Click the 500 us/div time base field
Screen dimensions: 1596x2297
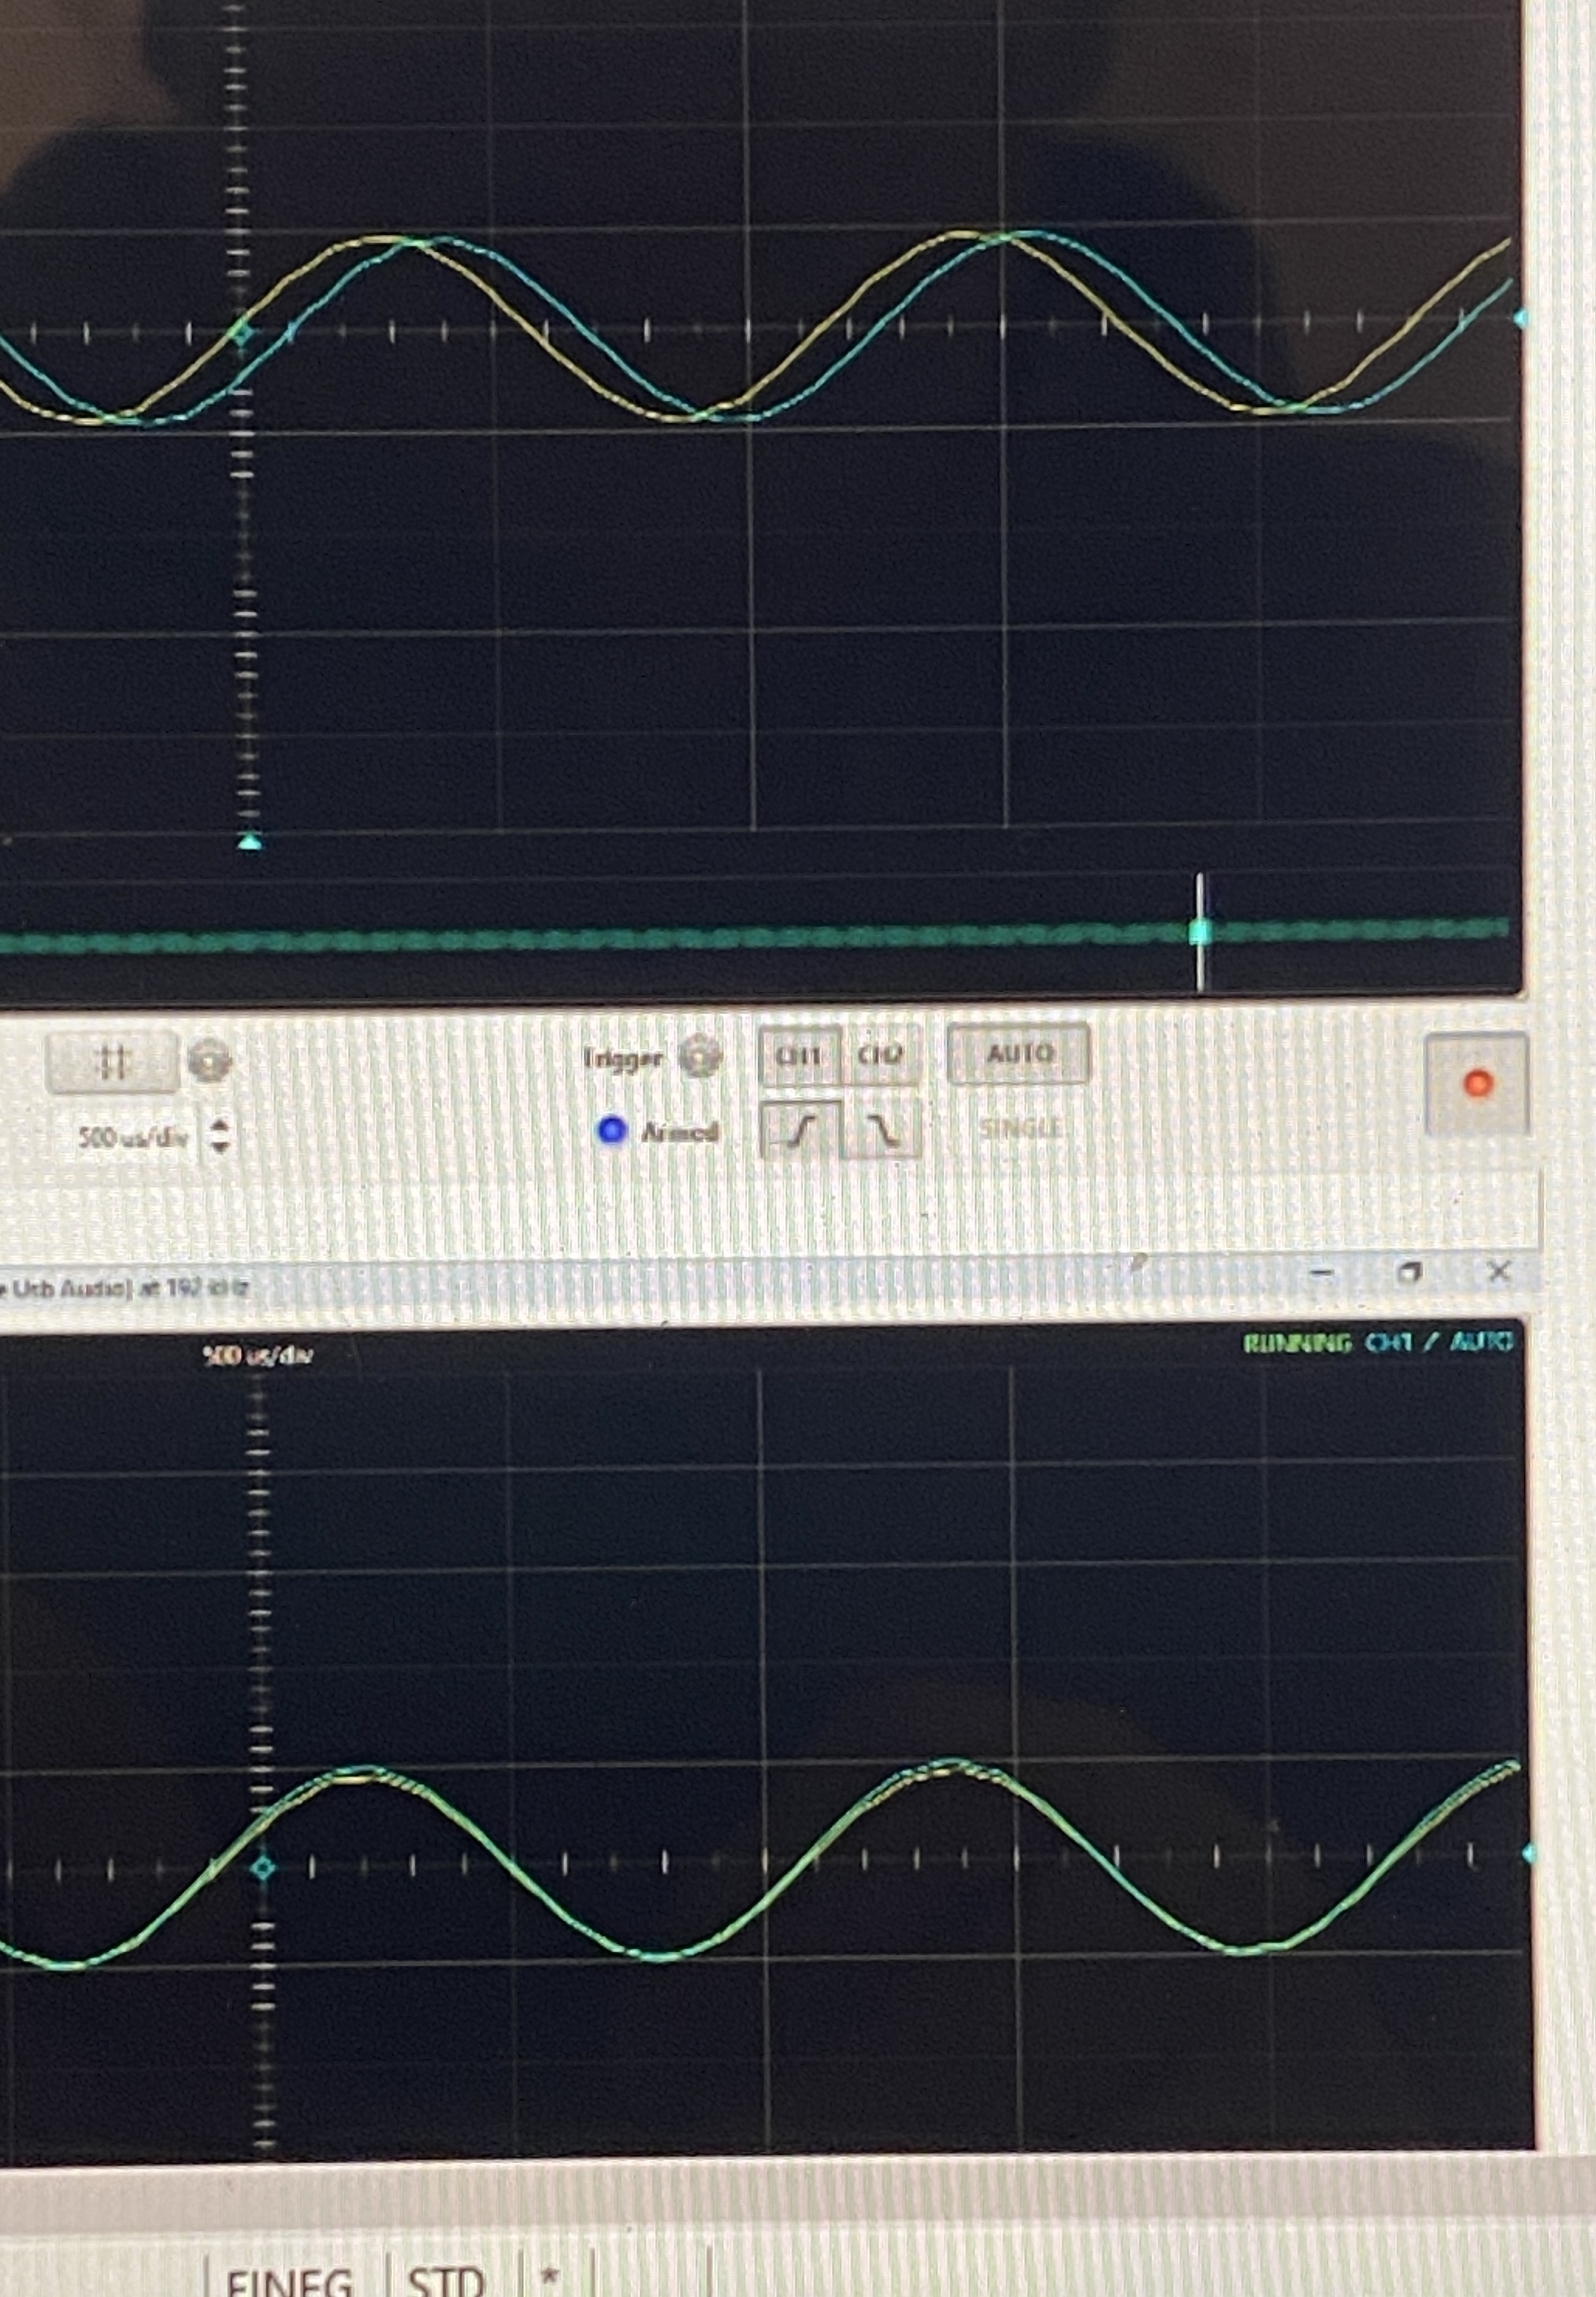click(133, 1137)
